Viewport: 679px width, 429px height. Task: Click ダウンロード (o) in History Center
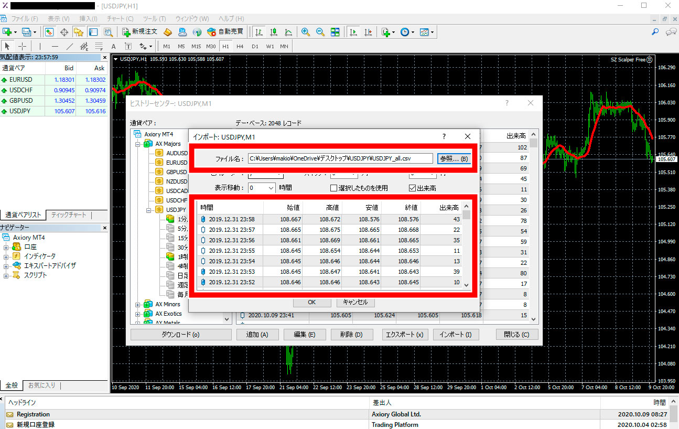(181, 335)
